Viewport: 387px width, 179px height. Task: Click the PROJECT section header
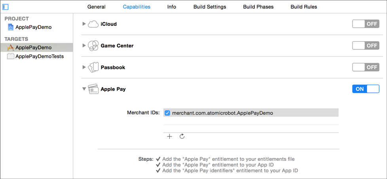[x=17, y=19]
